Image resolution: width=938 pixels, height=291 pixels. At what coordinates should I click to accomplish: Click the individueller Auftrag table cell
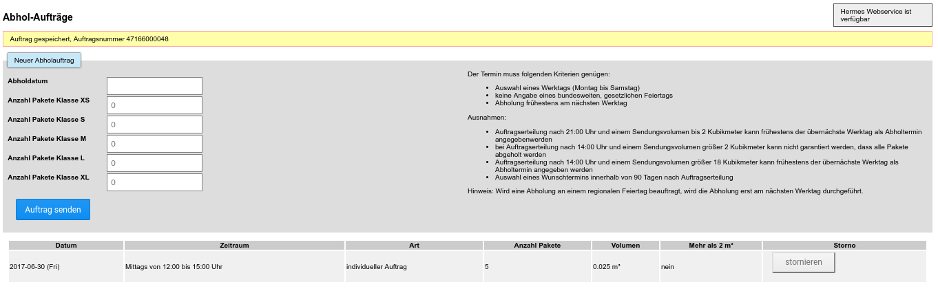pos(376,266)
